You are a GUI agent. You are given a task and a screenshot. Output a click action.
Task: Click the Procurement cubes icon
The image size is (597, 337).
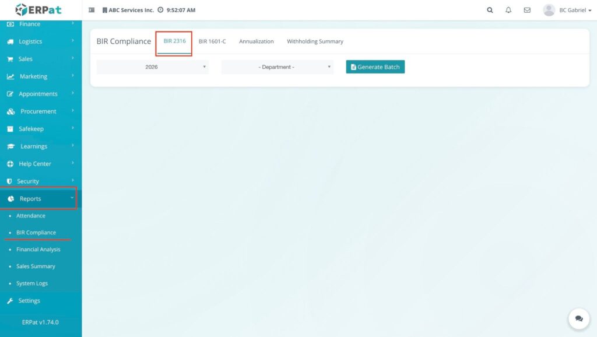[x=10, y=111]
